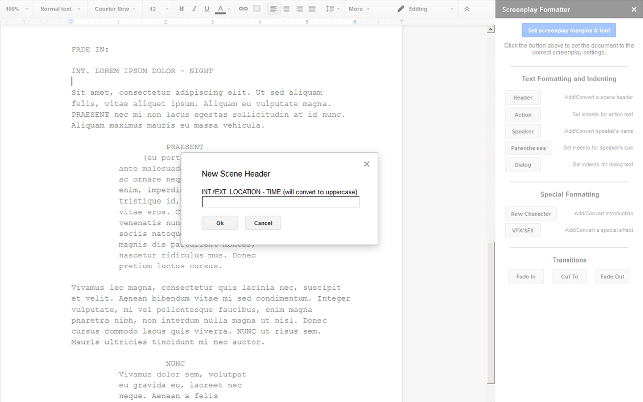This screenshot has height=402, width=643.
Task: Toggle italic formatting
Action: click(x=194, y=9)
